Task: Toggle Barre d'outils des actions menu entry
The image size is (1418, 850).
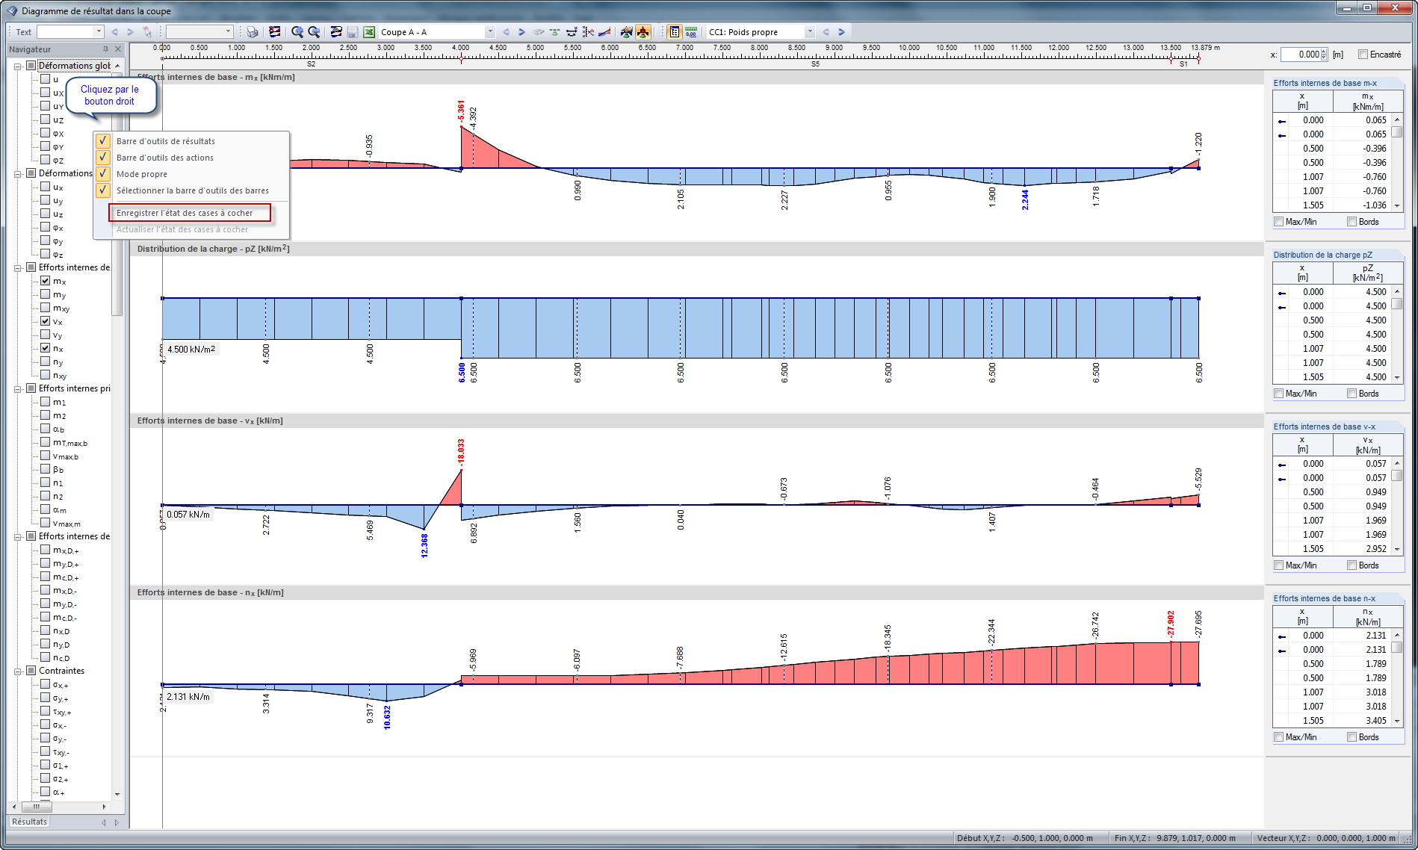Action: pos(192,158)
